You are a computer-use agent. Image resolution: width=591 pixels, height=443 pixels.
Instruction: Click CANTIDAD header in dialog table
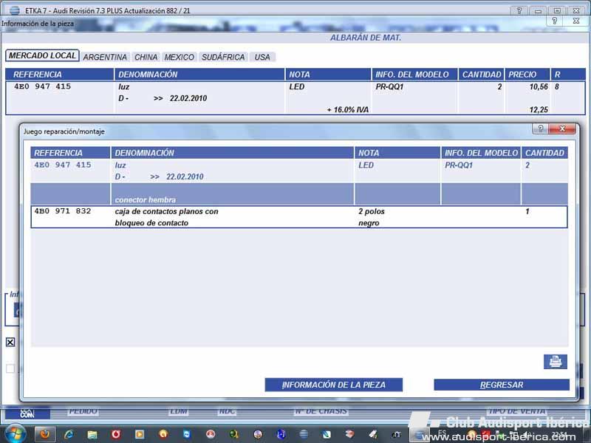(x=544, y=153)
